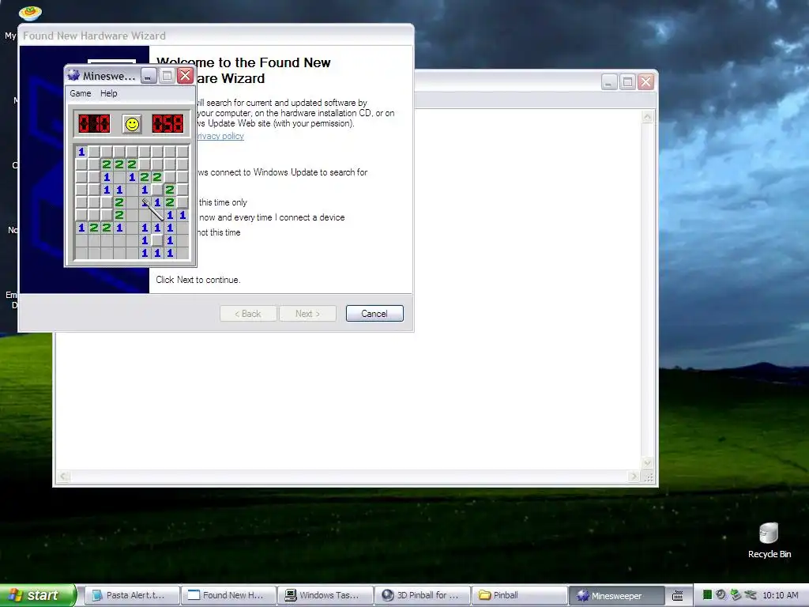The height and width of the screenshot is (607, 809).
Task: Click the tray icon next to the clock
Action: click(751, 595)
